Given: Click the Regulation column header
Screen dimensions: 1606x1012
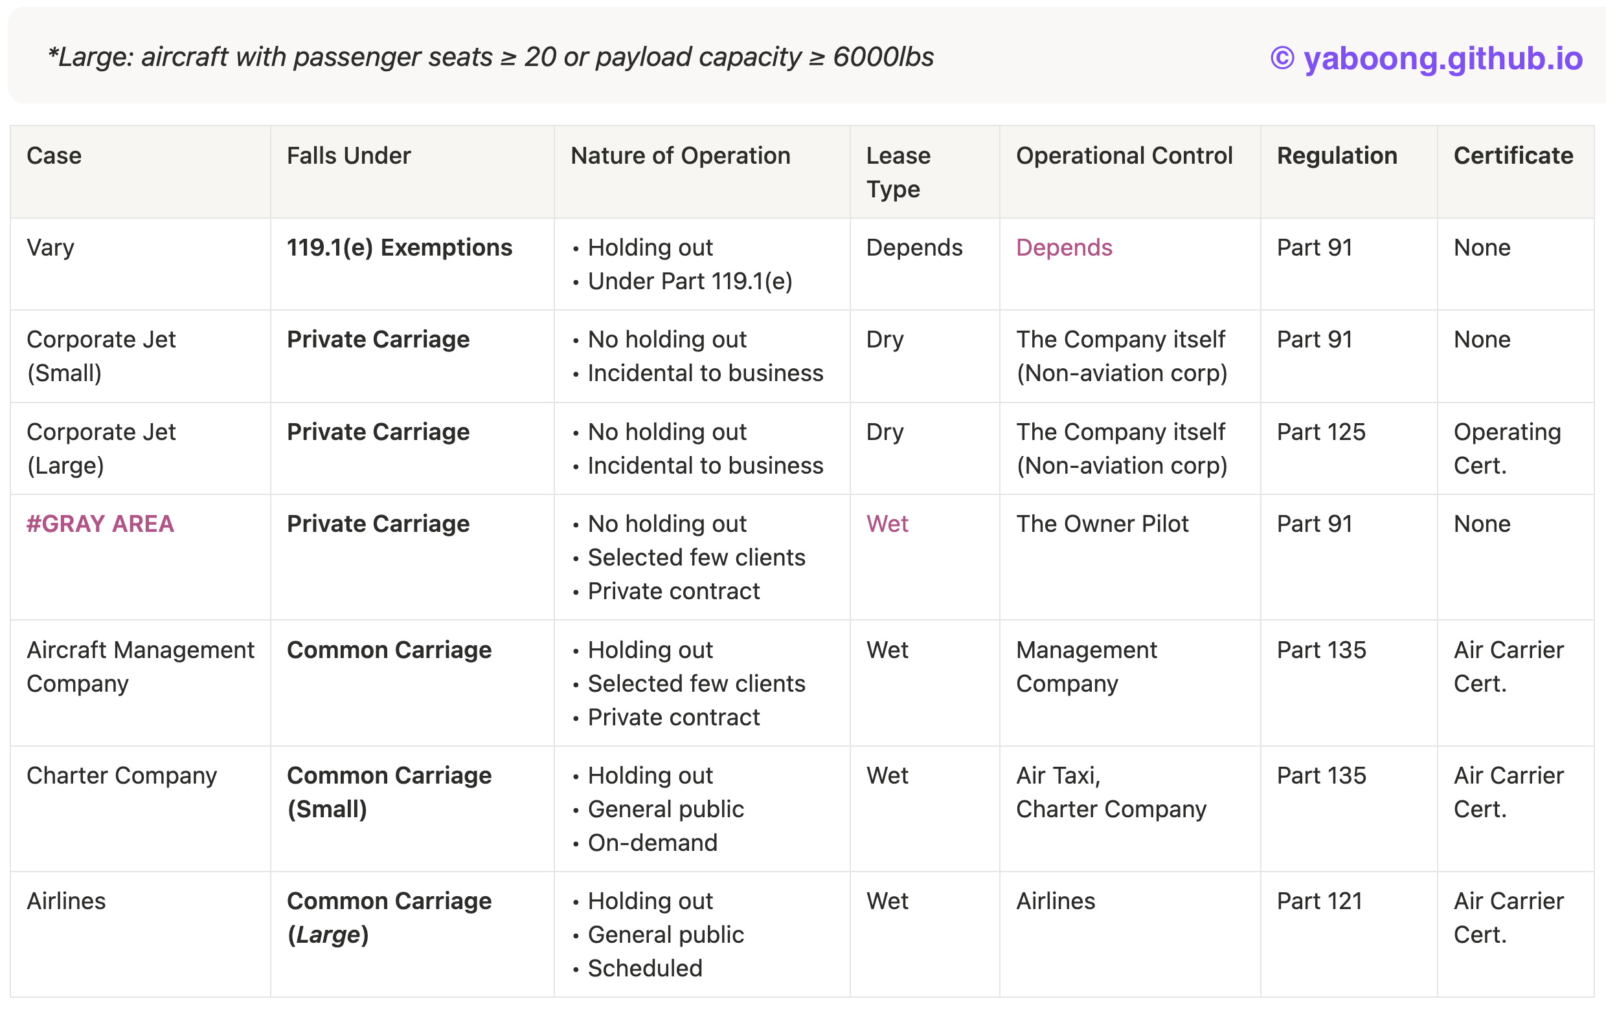Looking at the screenshot, I should [x=1337, y=156].
